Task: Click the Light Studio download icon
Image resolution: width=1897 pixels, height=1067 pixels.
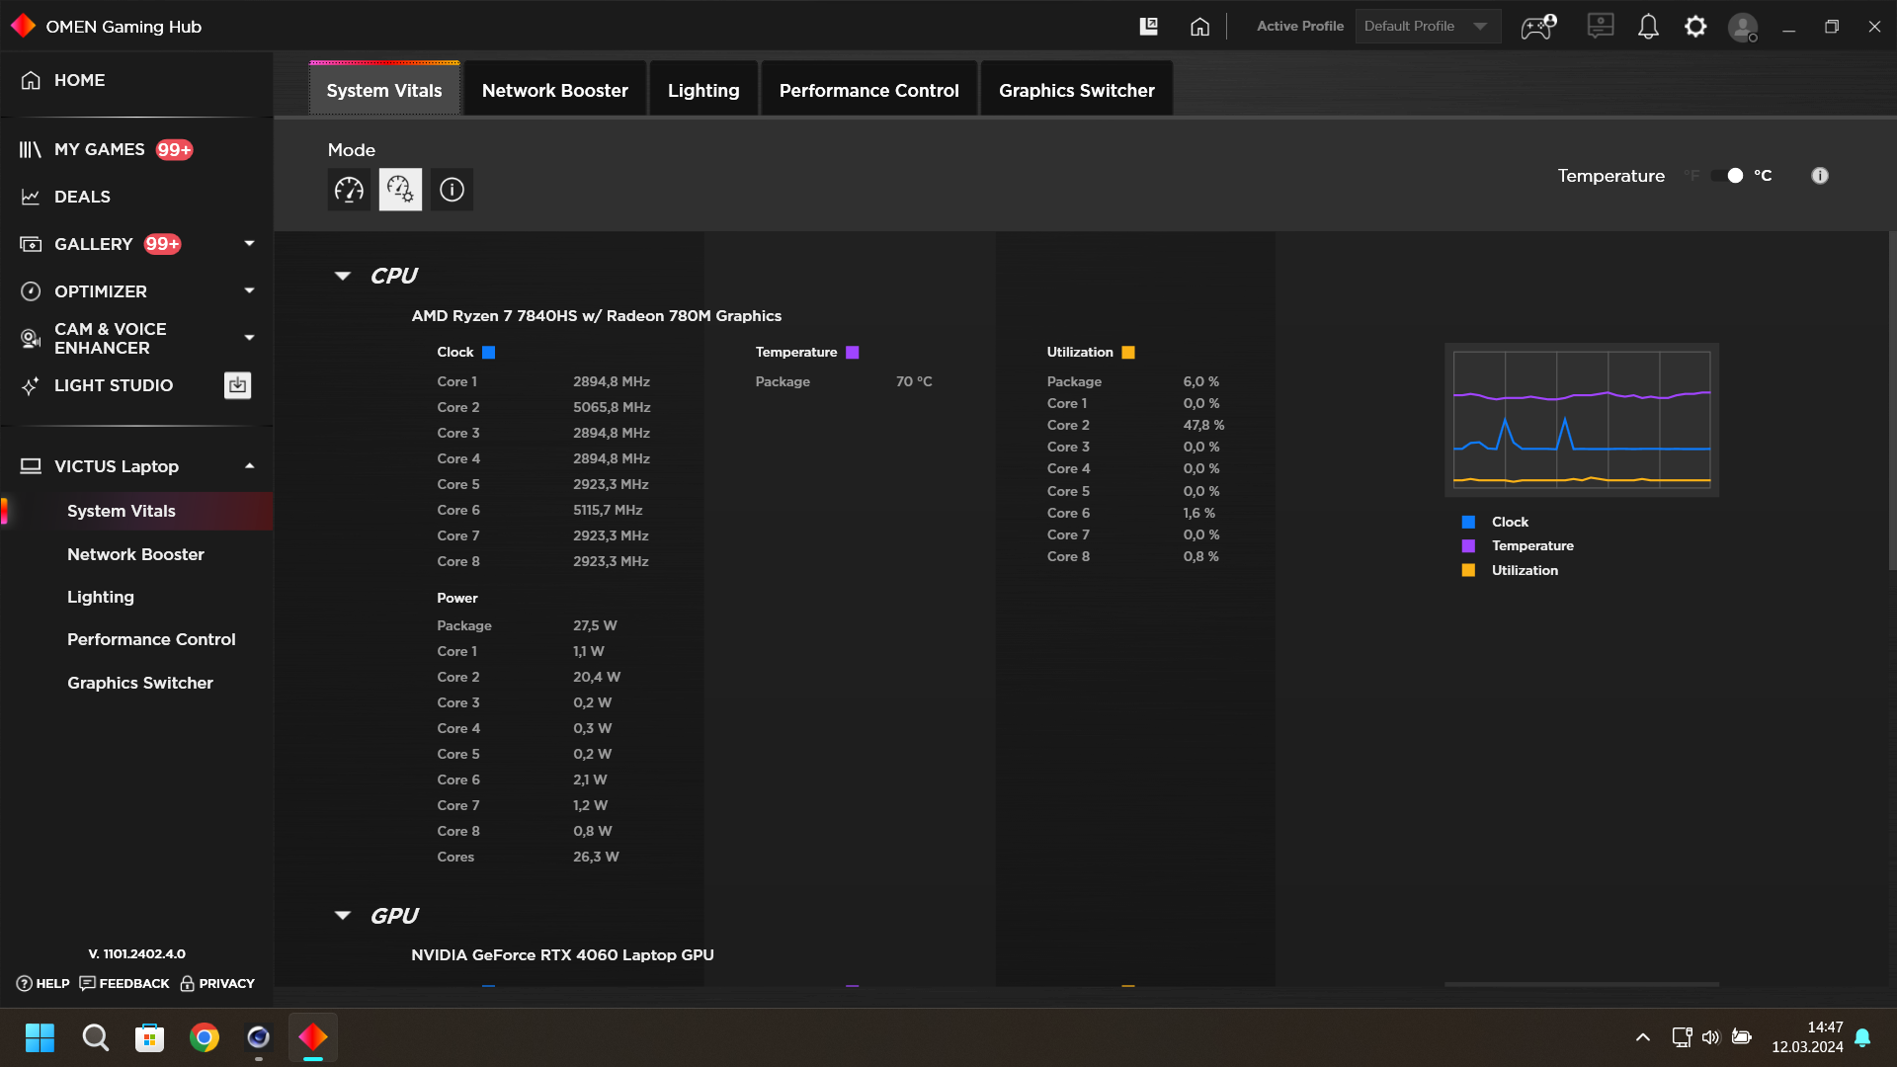Action: point(237,385)
